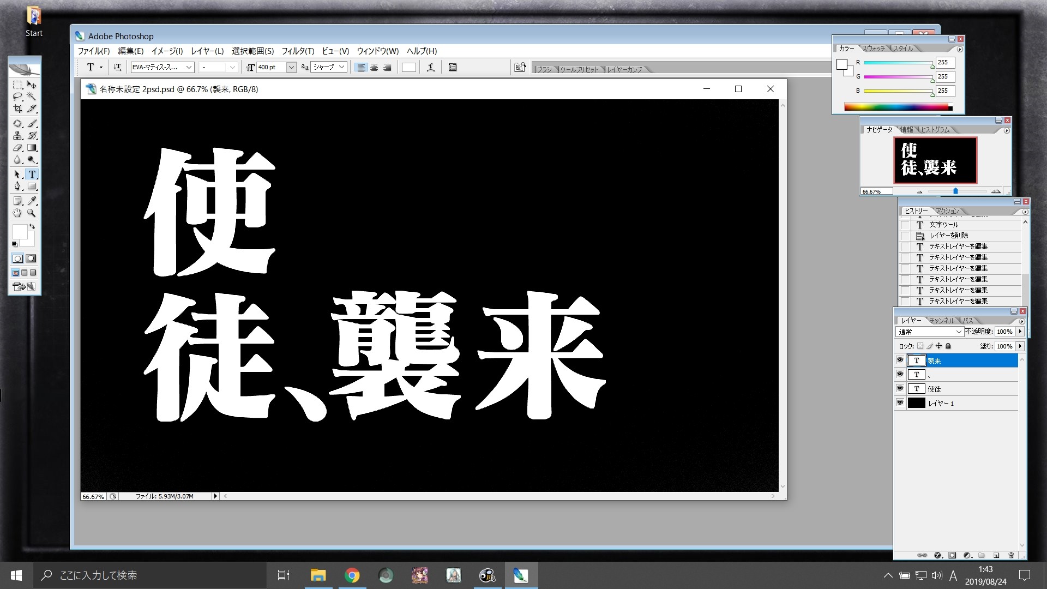Open the tool preset picker arrow beside T
Screen dimensions: 1047x589
(x=101, y=68)
